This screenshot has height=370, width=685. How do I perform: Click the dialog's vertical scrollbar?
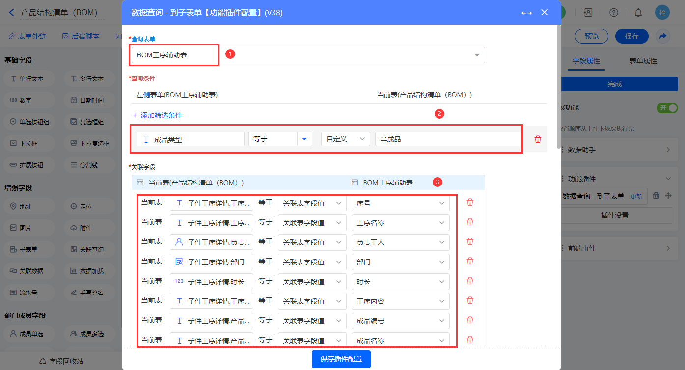tap(559, 88)
